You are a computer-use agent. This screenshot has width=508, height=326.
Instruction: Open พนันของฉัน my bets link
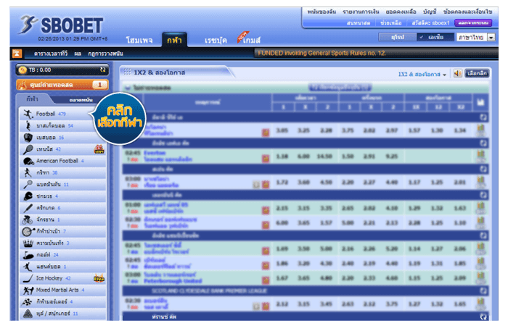pyautogui.click(x=321, y=12)
